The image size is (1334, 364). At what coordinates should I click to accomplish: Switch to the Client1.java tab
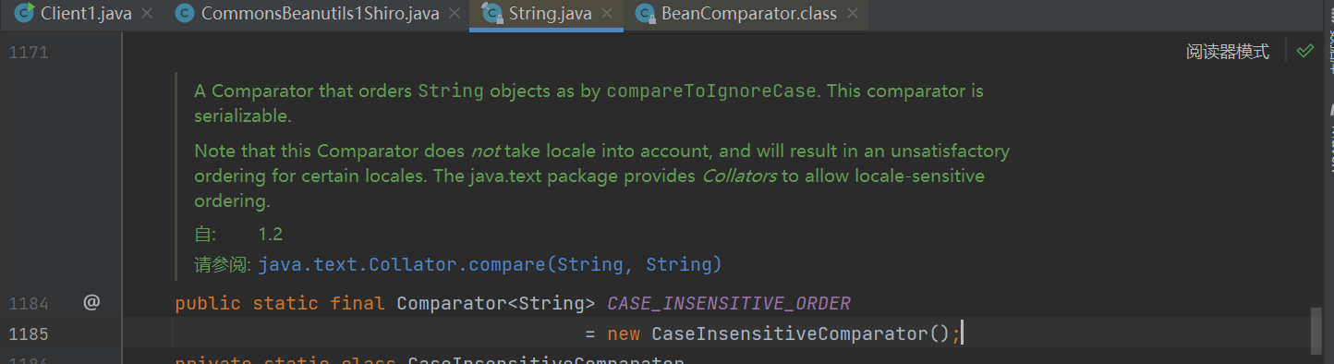[x=86, y=14]
